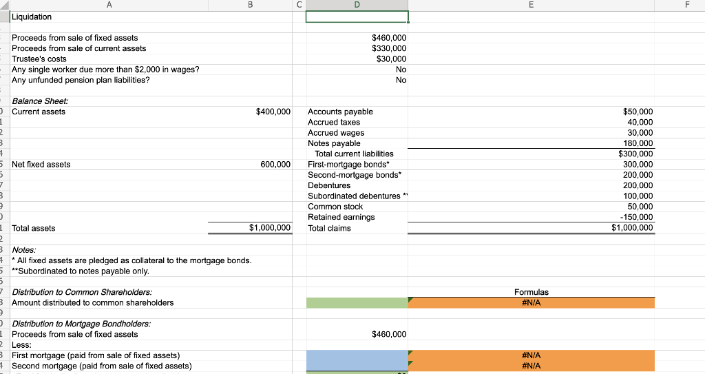Select column C header
The width and height of the screenshot is (705, 374).
[299, 5]
